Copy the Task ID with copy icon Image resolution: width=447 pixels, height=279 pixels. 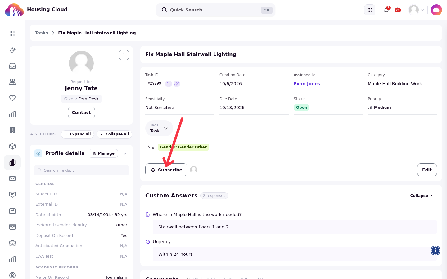(x=169, y=84)
